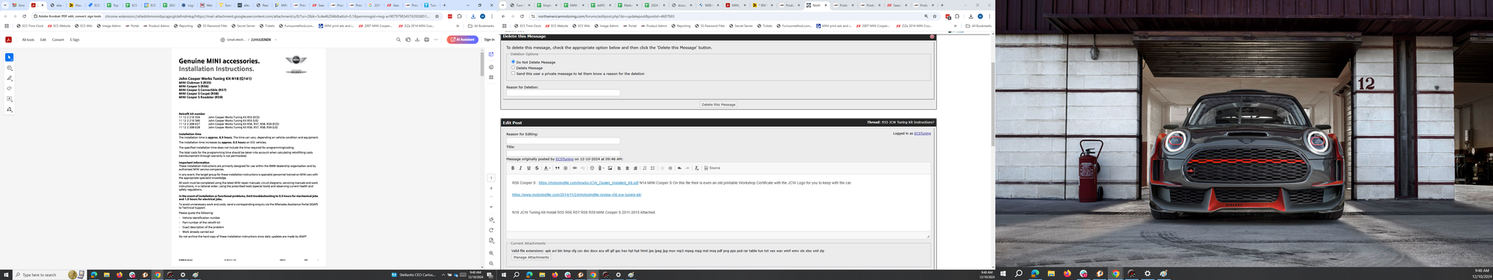Click the Delete this Message button
Viewport: 1493px width, 280px height.
(718, 105)
